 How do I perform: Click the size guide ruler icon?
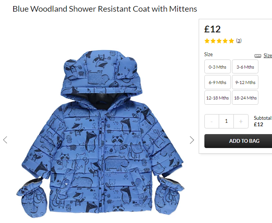coord(258,56)
